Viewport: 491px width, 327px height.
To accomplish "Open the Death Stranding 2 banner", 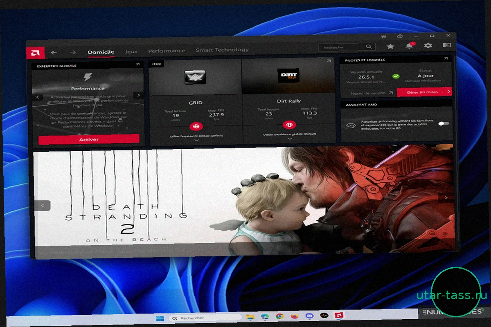I will [244, 201].
